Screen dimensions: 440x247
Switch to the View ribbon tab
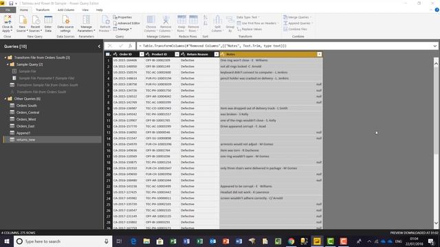(x=85, y=10)
